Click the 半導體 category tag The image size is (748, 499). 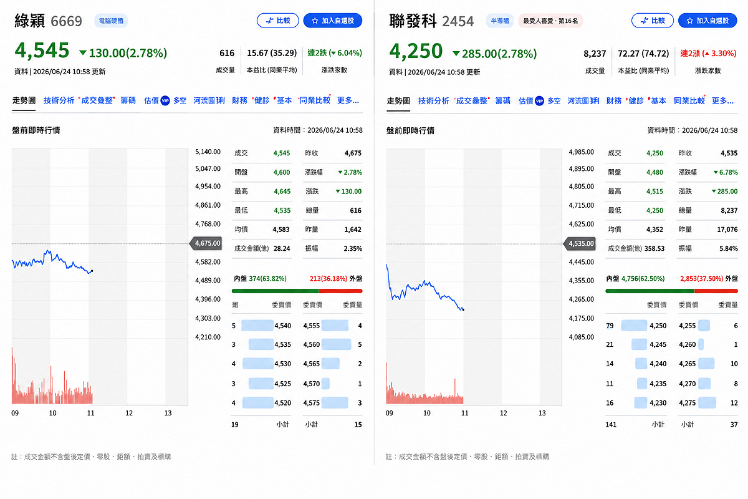pos(500,21)
